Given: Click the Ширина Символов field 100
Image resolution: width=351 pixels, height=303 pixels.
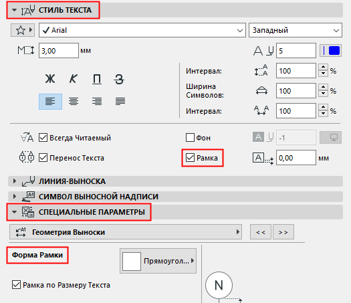Looking at the screenshot, I should tap(296, 91).
